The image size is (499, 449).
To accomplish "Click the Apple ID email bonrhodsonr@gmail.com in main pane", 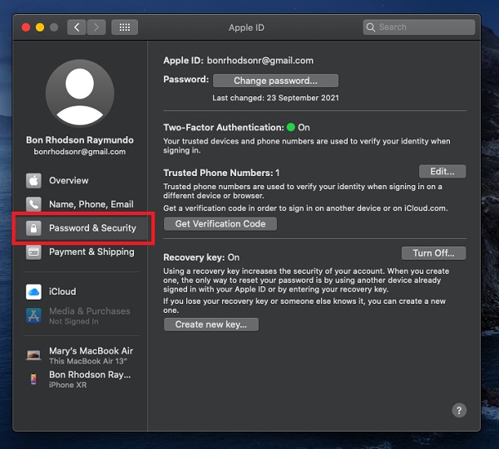I will click(260, 61).
